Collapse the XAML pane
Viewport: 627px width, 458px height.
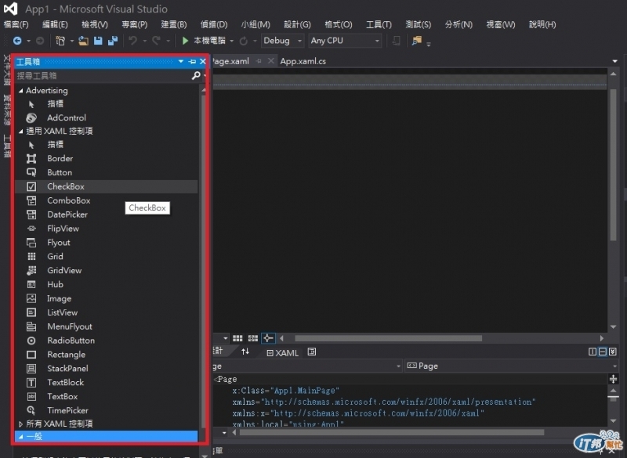[x=613, y=352]
